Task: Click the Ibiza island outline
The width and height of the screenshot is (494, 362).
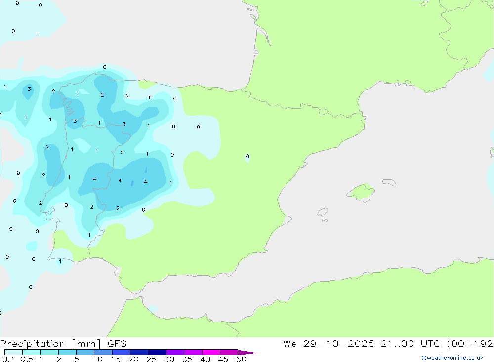Action: coord(323,212)
